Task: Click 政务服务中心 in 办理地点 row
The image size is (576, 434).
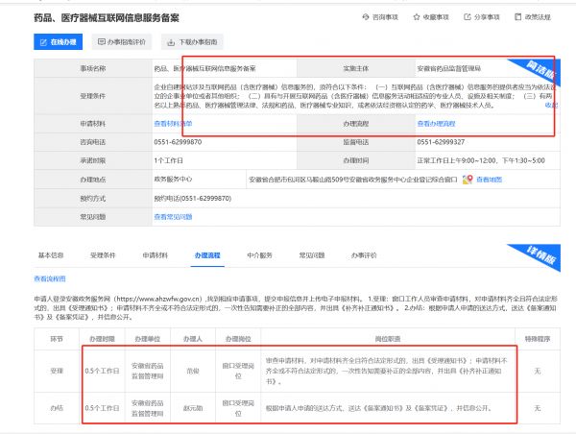Action: click(173, 179)
